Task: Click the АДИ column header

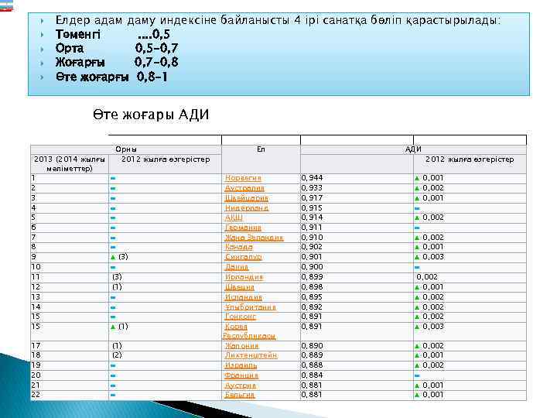Action: pos(413,149)
